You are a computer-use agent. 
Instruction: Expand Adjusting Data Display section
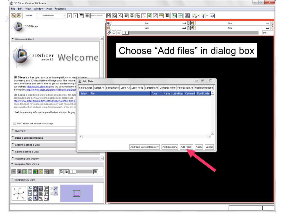click(55, 159)
